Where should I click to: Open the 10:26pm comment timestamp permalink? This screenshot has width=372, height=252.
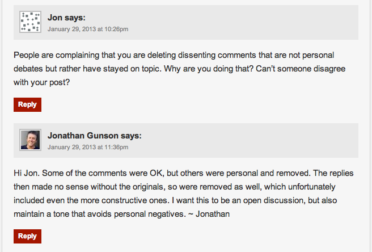tap(87, 29)
